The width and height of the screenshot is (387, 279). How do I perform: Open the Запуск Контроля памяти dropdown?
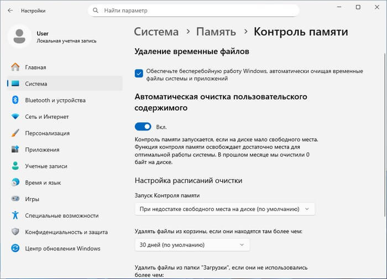point(224,209)
